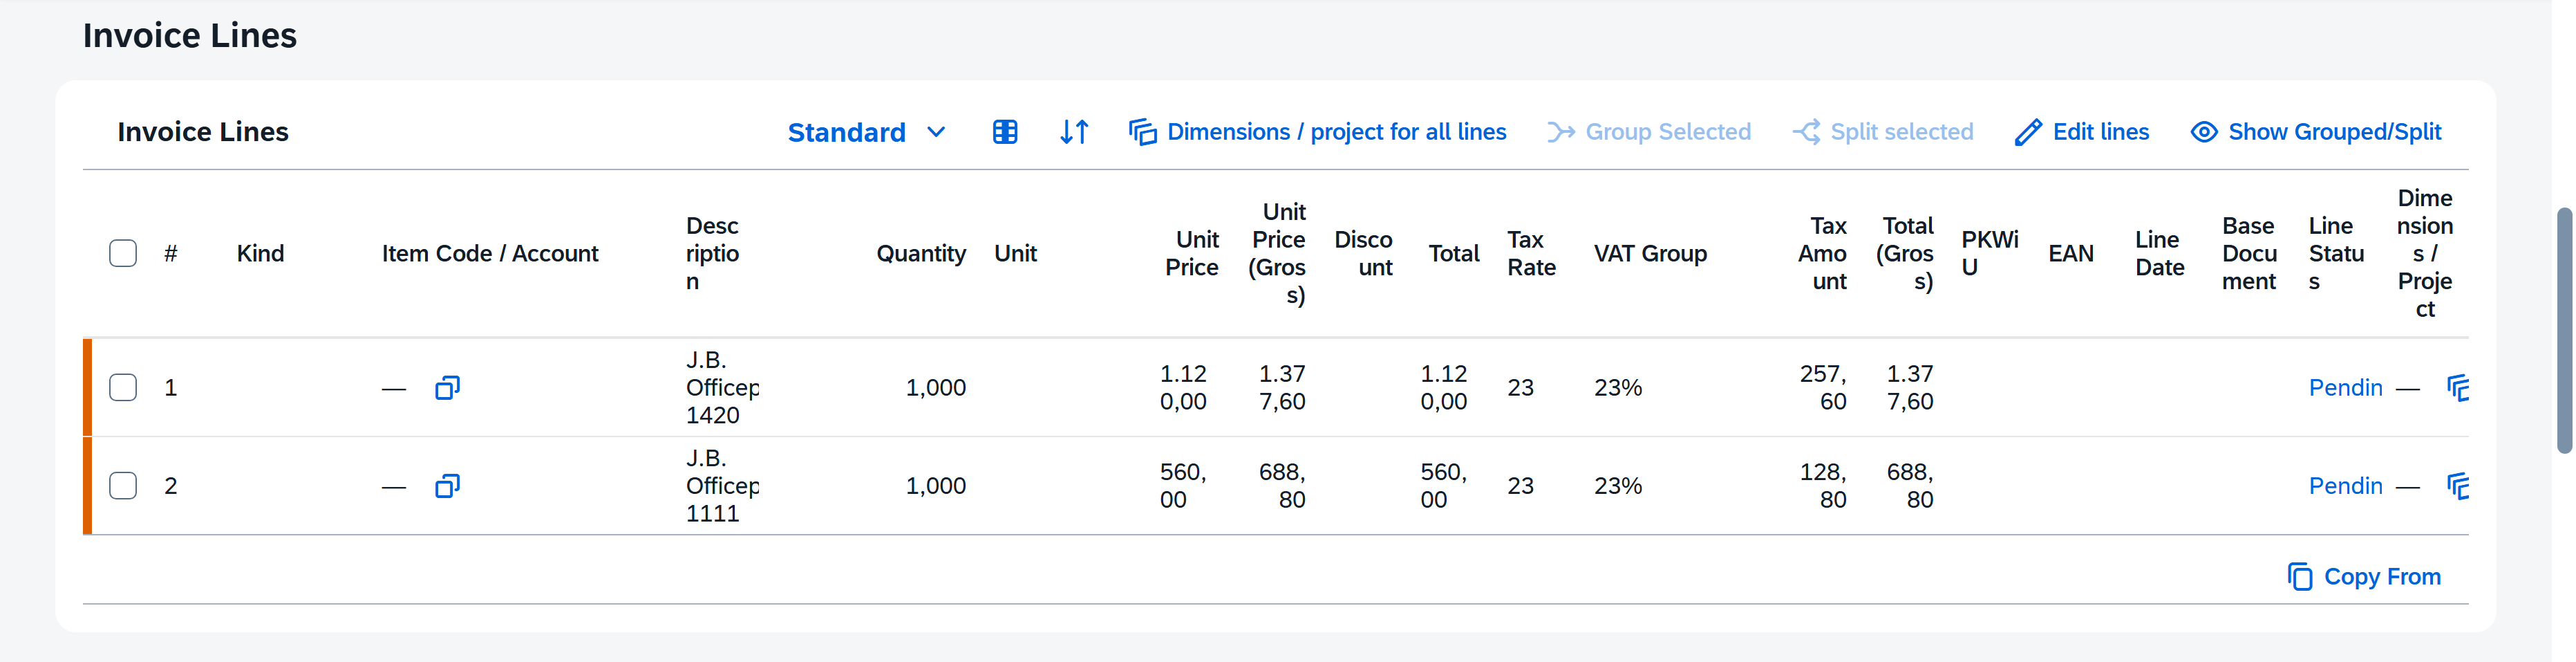Click the Tax Amount column header
Image resolution: width=2576 pixels, height=662 pixels.
click(1823, 253)
